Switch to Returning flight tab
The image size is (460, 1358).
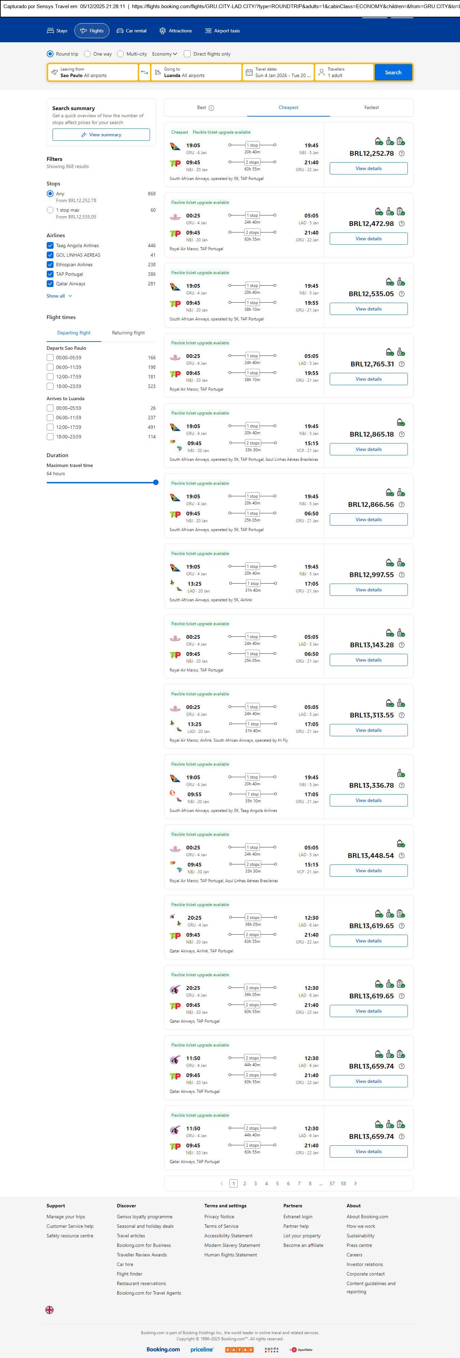tap(128, 333)
